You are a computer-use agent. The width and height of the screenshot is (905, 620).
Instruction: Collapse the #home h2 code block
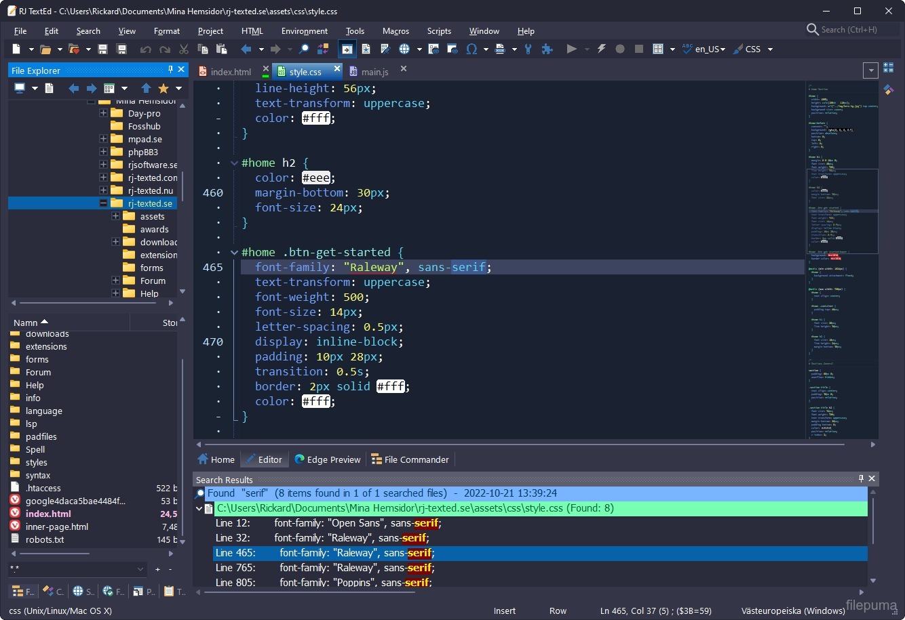point(234,163)
